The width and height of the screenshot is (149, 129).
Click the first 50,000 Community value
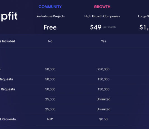click(50, 69)
